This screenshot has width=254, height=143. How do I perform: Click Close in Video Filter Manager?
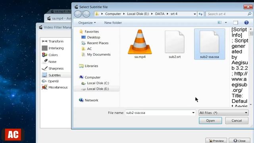pos(239,141)
